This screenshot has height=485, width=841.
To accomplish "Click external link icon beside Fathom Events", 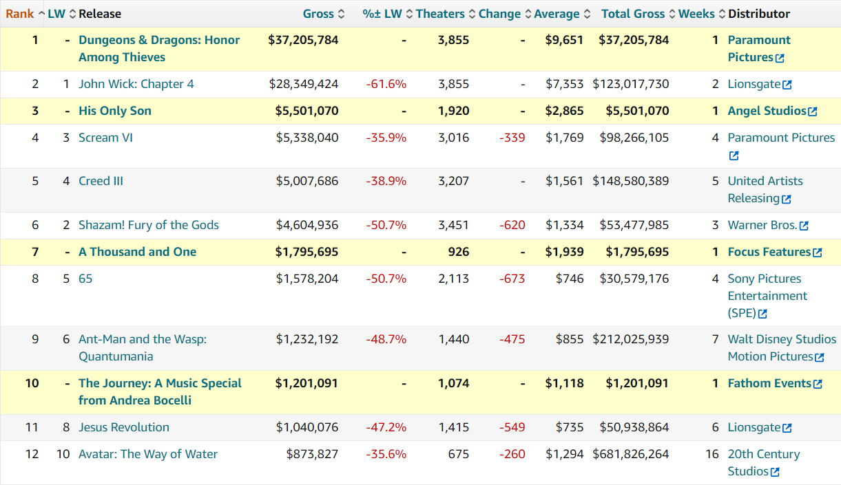I will (x=818, y=385).
